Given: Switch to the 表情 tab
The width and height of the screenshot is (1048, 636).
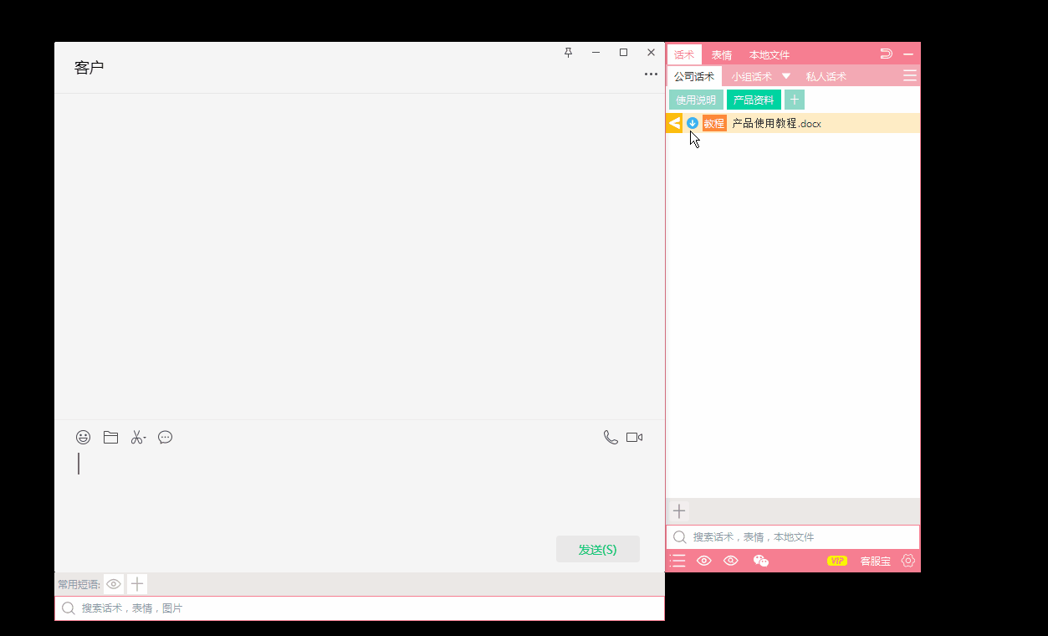Looking at the screenshot, I should [x=721, y=54].
